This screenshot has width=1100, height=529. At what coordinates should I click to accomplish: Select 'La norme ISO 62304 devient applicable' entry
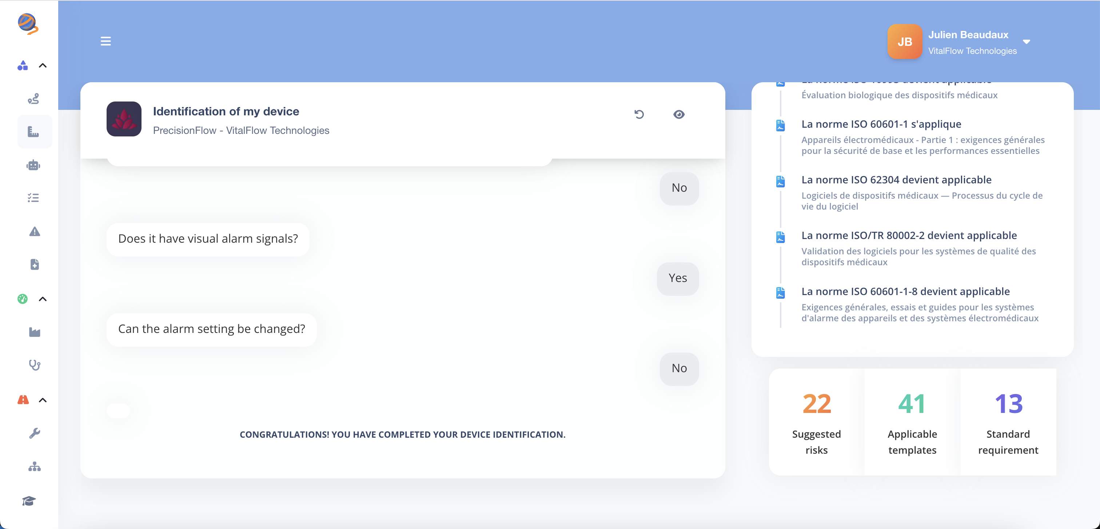click(x=896, y=180)
